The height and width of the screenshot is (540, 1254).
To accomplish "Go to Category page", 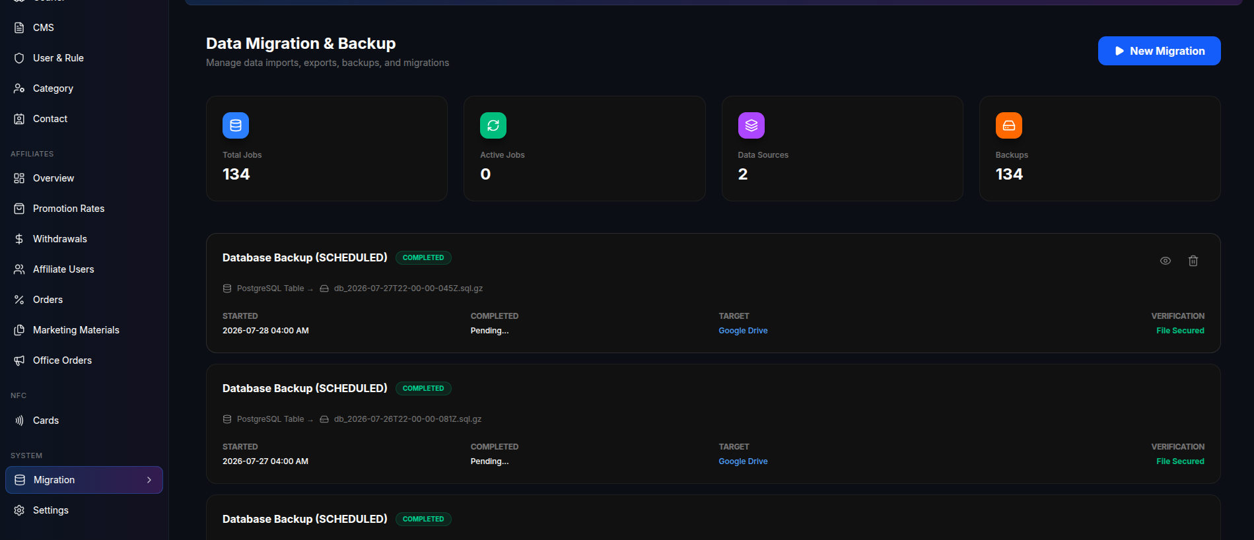I will coord(85,88).
